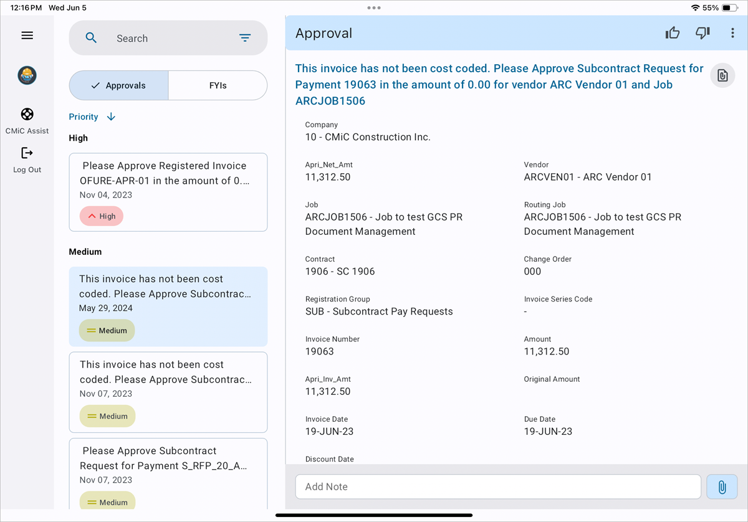Tap the user avatar icon
This screenshot has width=748, height=522.
27,76
